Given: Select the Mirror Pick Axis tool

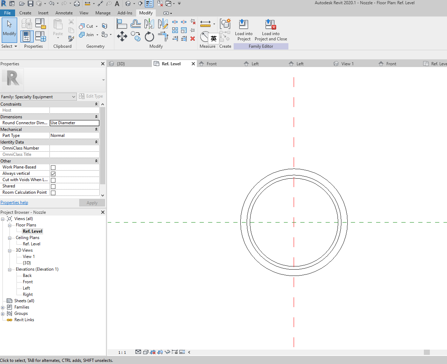Looking at the screenshot, I should coord(149,24).
